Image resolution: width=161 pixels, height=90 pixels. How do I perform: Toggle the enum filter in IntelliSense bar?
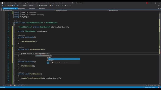60,63
